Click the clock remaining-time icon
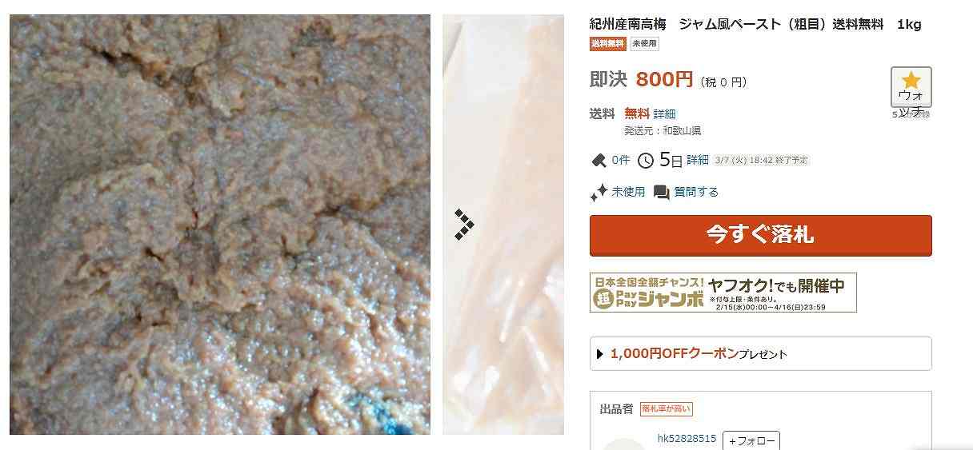Image resolution: width=973 pixels, height=450 pixels. (x=646, y=161)
